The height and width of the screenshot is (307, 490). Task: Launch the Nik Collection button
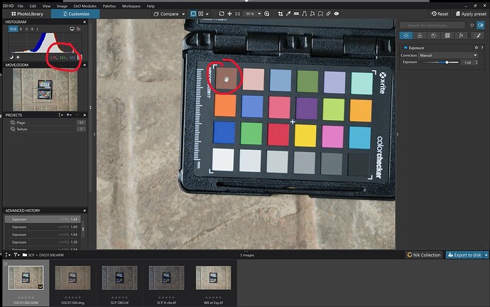(424, 254)
